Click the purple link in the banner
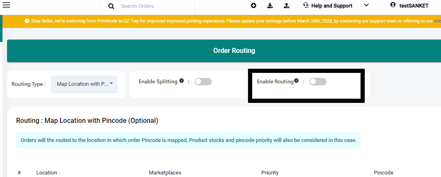Viewport: 441px width, 177px height. click(x=437, y=21)
